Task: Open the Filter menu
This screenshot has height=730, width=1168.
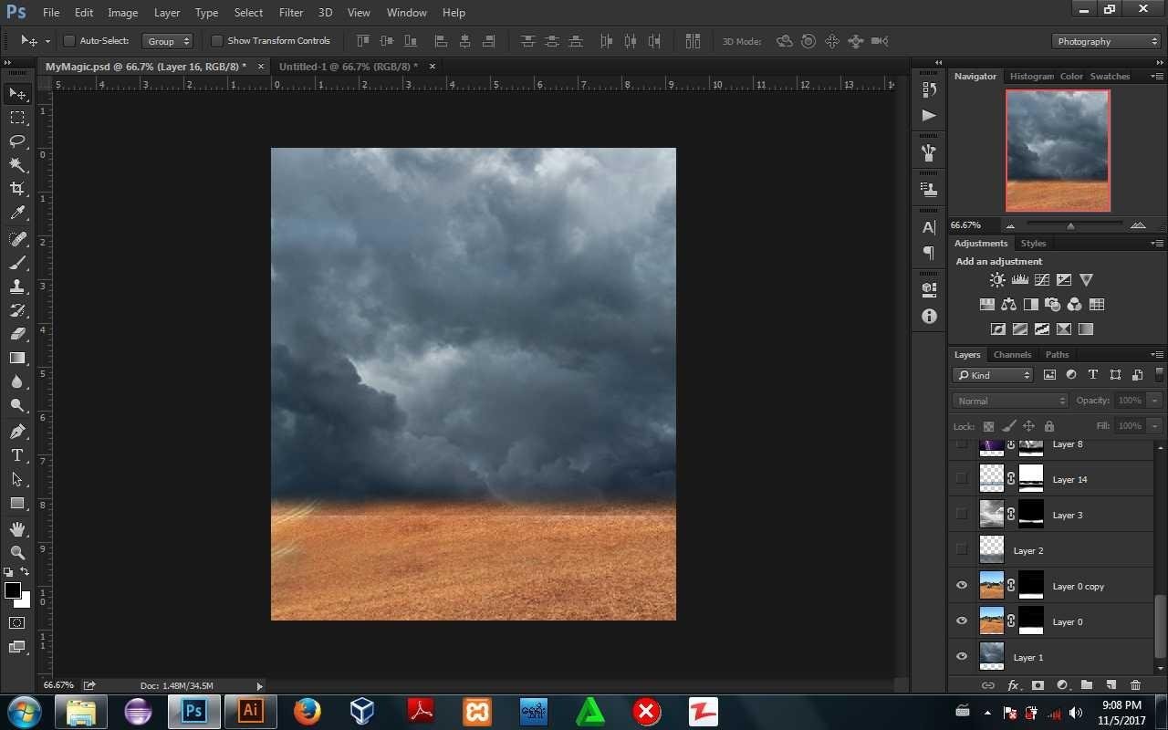Action: pyautogui.click(x=291, y=13)
